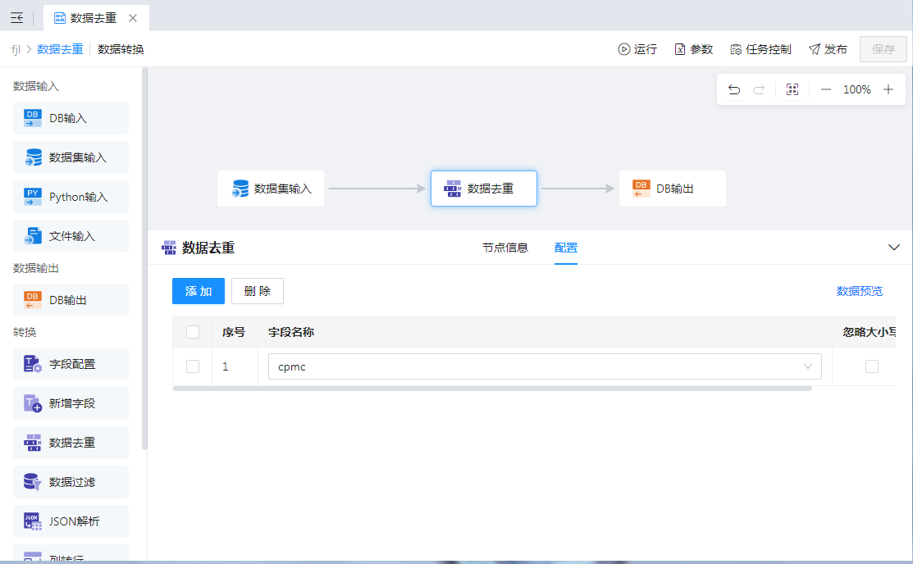Click the horizontal scrollbar under the table
Viewport: 913px width, 564px height.
[x=492, y=389]
